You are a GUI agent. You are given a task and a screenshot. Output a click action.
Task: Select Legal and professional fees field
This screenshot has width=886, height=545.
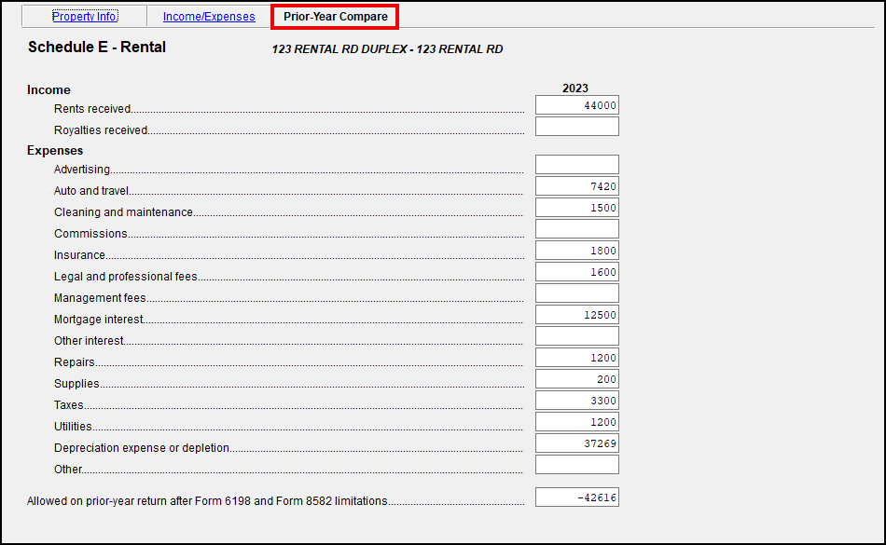[x=577, y=272]
